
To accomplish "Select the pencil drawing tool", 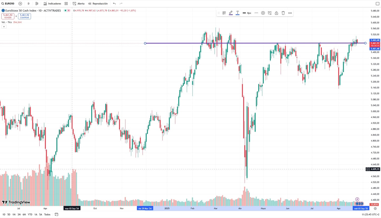I will coord(231,12).
